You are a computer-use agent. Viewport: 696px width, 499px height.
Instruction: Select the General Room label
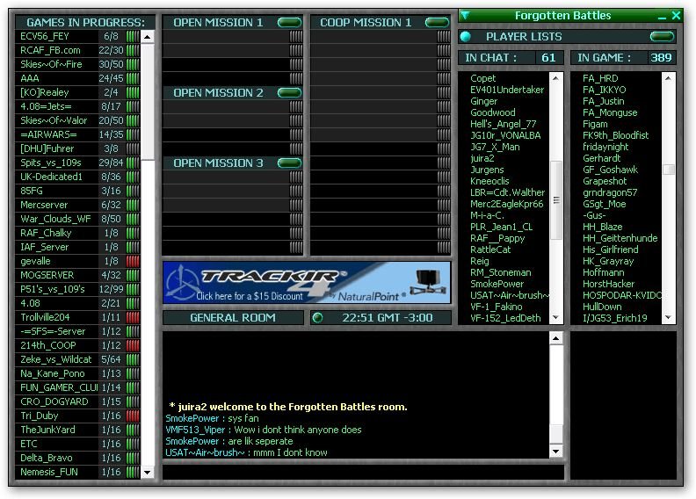(x=233, y=317)
